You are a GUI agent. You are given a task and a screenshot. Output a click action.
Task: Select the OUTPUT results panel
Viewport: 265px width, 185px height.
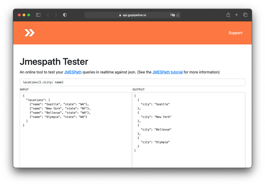(189, 129)
